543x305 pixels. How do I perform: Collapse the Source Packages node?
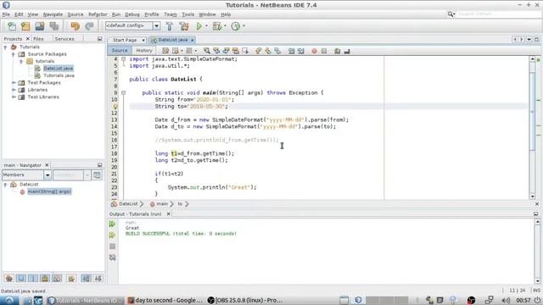(14, 54)
